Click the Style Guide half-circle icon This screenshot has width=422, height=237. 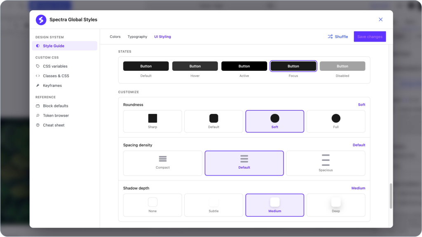point(38,46)
